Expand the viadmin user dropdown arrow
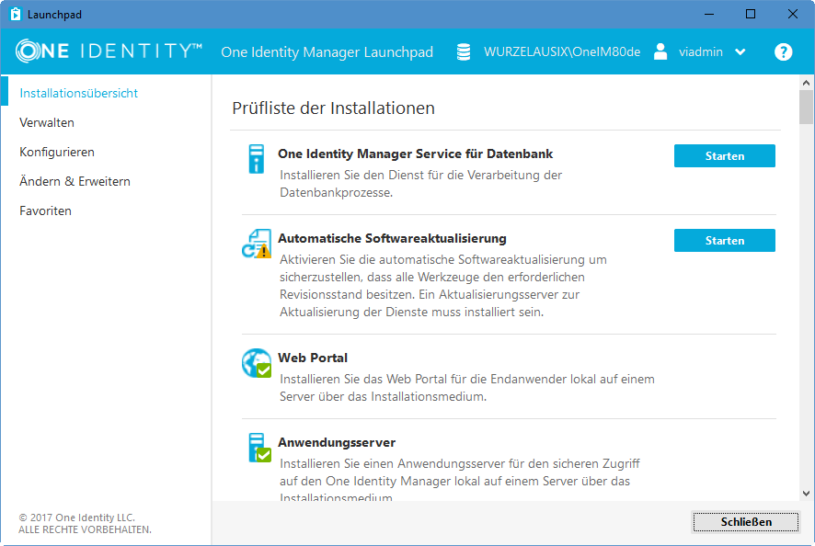The image size is (815, 546). tap(740, 52)
